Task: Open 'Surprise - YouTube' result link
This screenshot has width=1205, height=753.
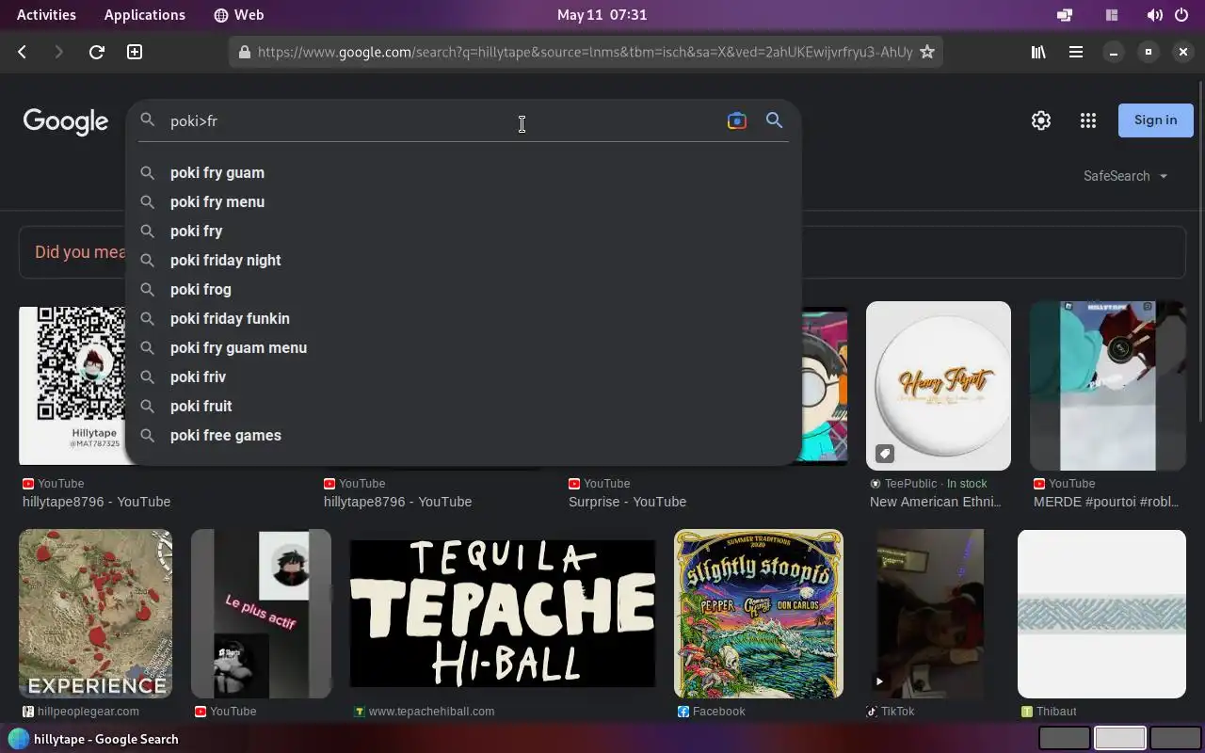Action: point(627,502)
